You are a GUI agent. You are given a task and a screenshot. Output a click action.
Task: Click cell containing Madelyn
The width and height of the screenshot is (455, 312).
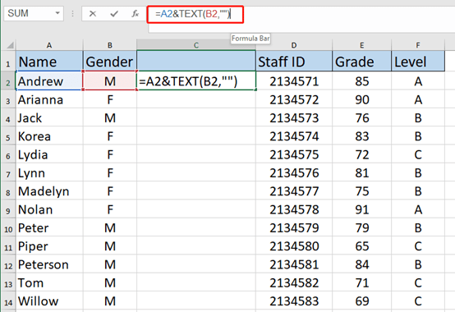pos(49,191)
